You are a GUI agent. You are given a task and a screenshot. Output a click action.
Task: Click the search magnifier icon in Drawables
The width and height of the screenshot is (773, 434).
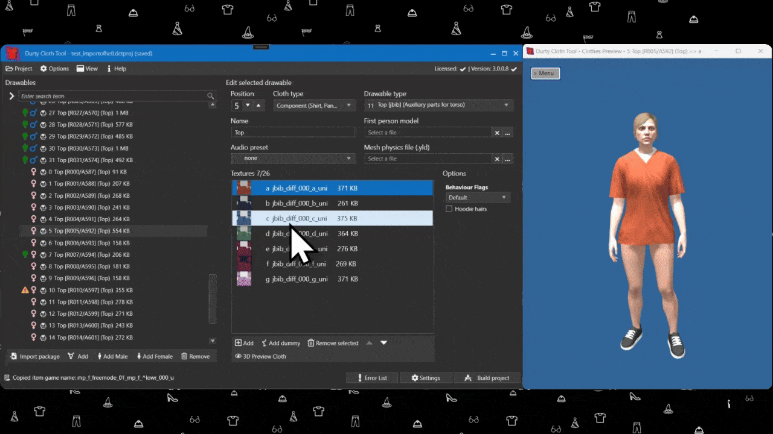coord(210,96)
